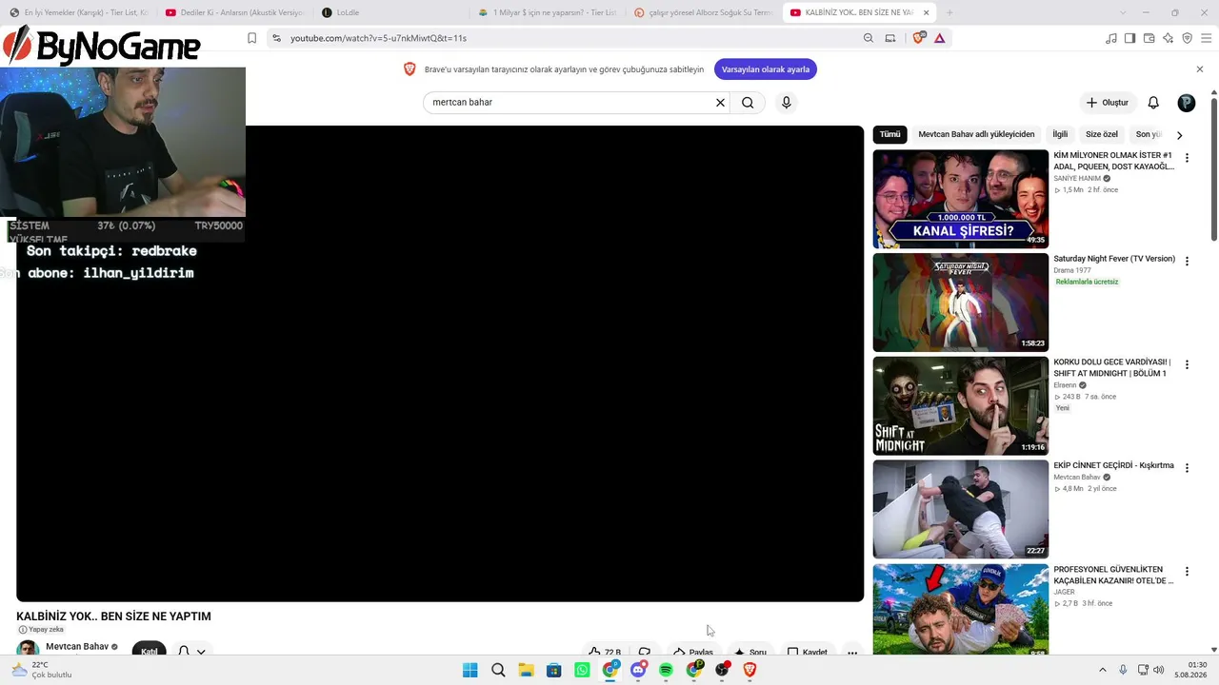1219x685 pixels.
Task: Open Mevtcan Bahav channel name link
Action: (x=77, y=647)
